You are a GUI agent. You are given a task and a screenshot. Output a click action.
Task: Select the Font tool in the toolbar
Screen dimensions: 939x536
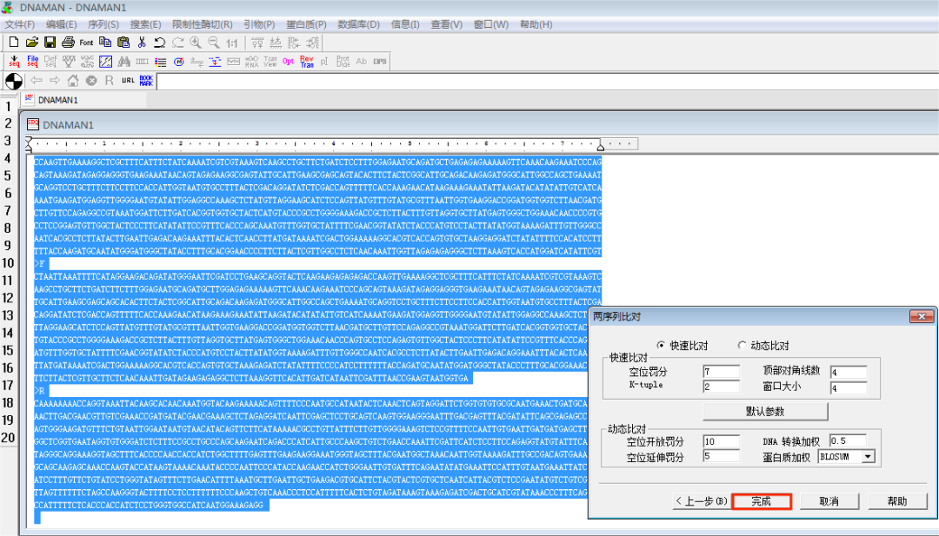(86, 43)
